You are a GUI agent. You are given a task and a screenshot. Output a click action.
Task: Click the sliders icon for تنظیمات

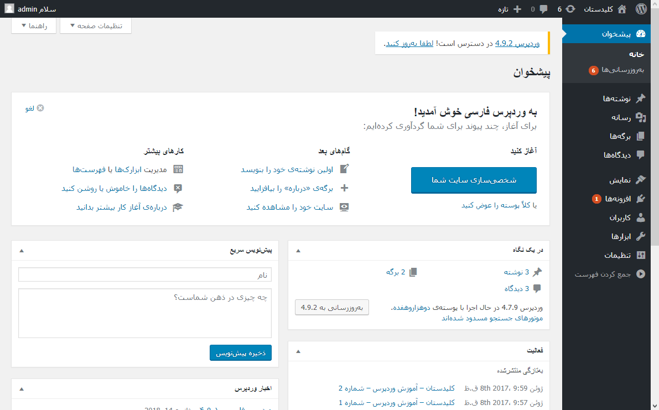tap(641, 255)
